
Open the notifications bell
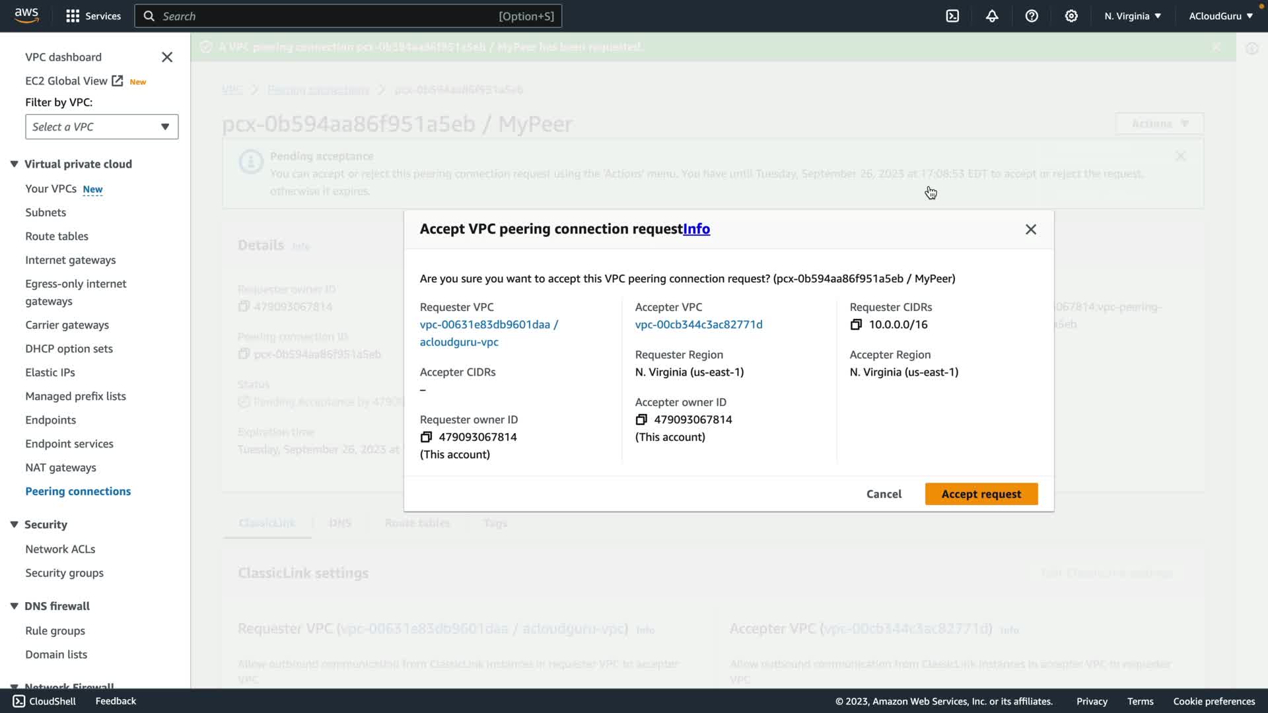pos(992,16)
